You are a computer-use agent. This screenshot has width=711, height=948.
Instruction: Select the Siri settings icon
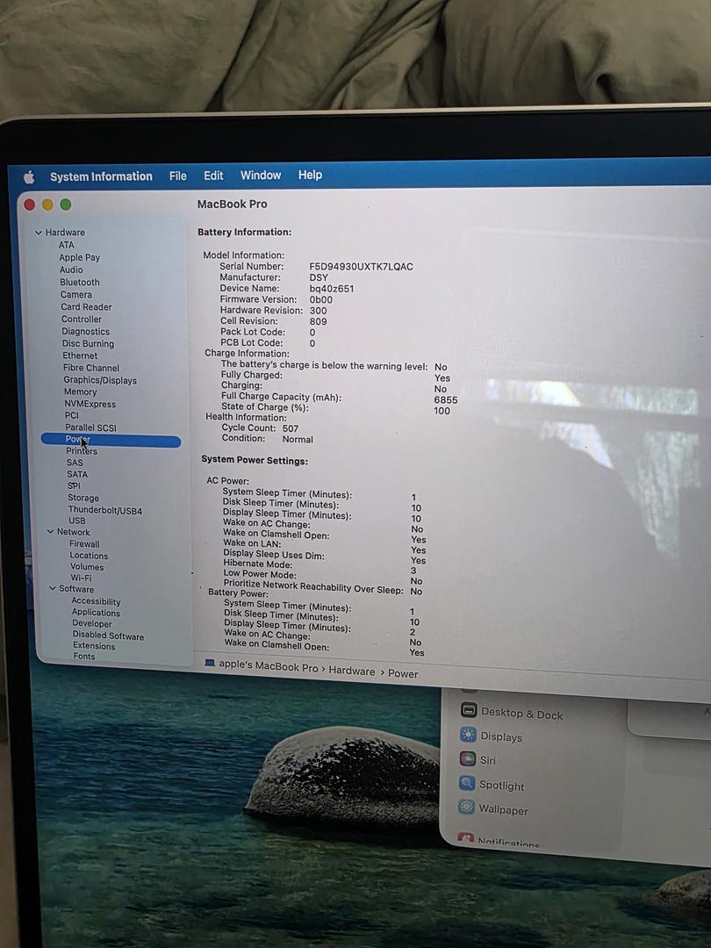468,759
